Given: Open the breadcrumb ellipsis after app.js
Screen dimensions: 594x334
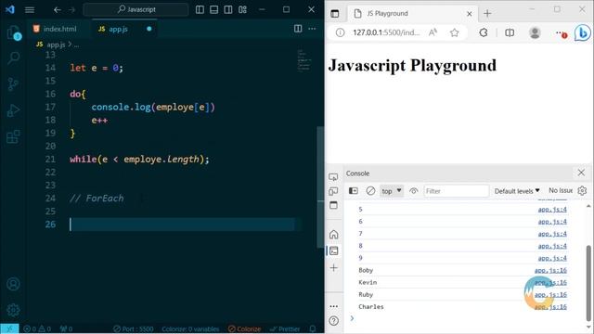Looking at the screenshot, I should click(x=76, y=45).
